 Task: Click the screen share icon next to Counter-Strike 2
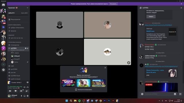[x=28, y=82]
